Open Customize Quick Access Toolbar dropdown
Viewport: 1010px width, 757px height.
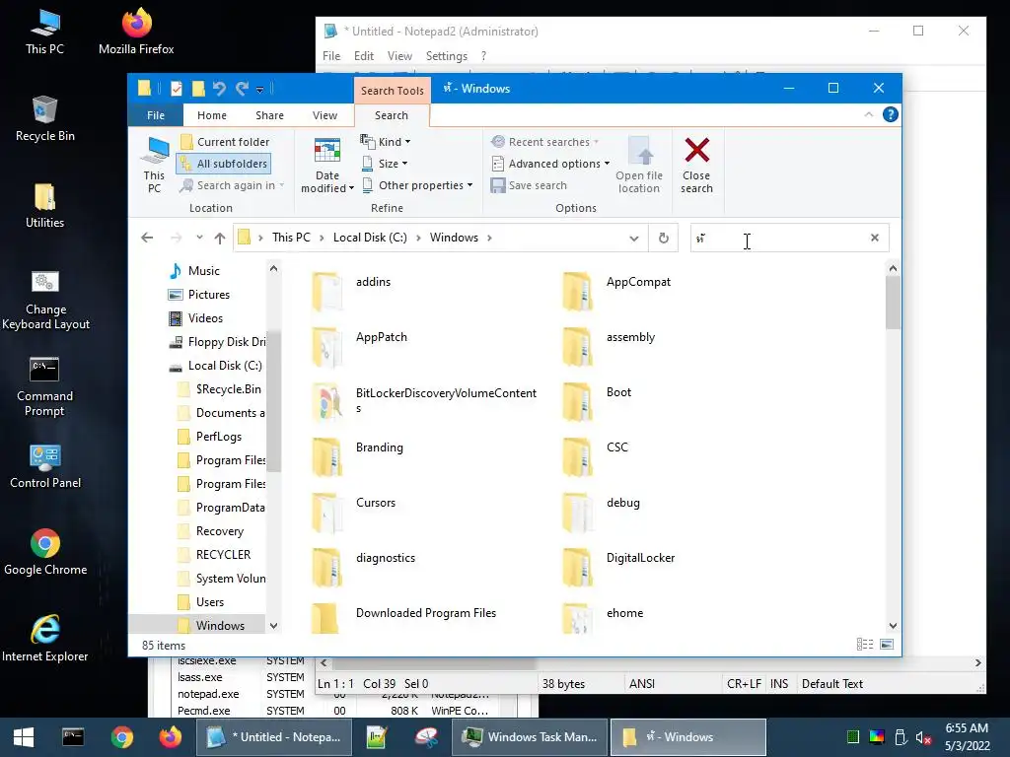(x=259, y=89)
